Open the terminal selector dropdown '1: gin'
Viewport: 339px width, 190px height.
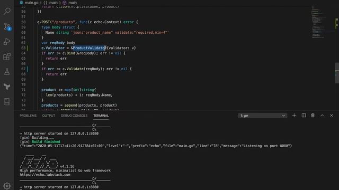tap(263, 116)
